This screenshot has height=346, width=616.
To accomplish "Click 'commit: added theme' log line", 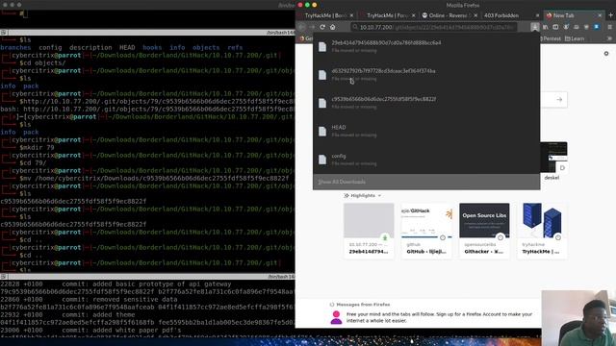I will click(x=98, y=314).
